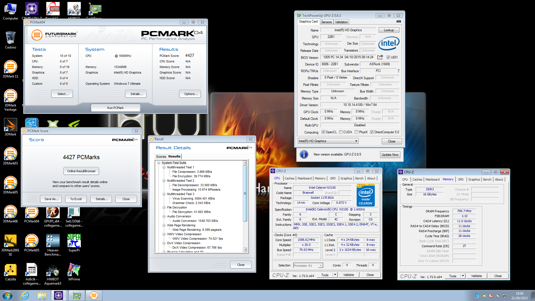Viewport: 535px width, 301px height.
Task: Toggle the PhysX checkbox
Action: tap(356, 132)
